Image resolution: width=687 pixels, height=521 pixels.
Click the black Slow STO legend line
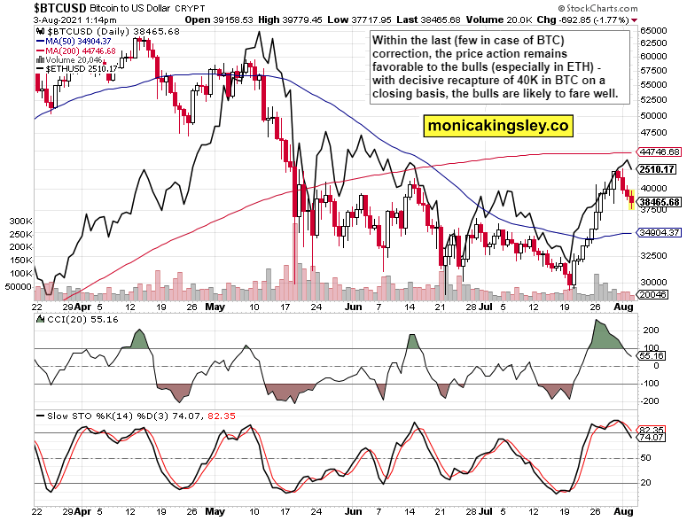click(40, 416)
